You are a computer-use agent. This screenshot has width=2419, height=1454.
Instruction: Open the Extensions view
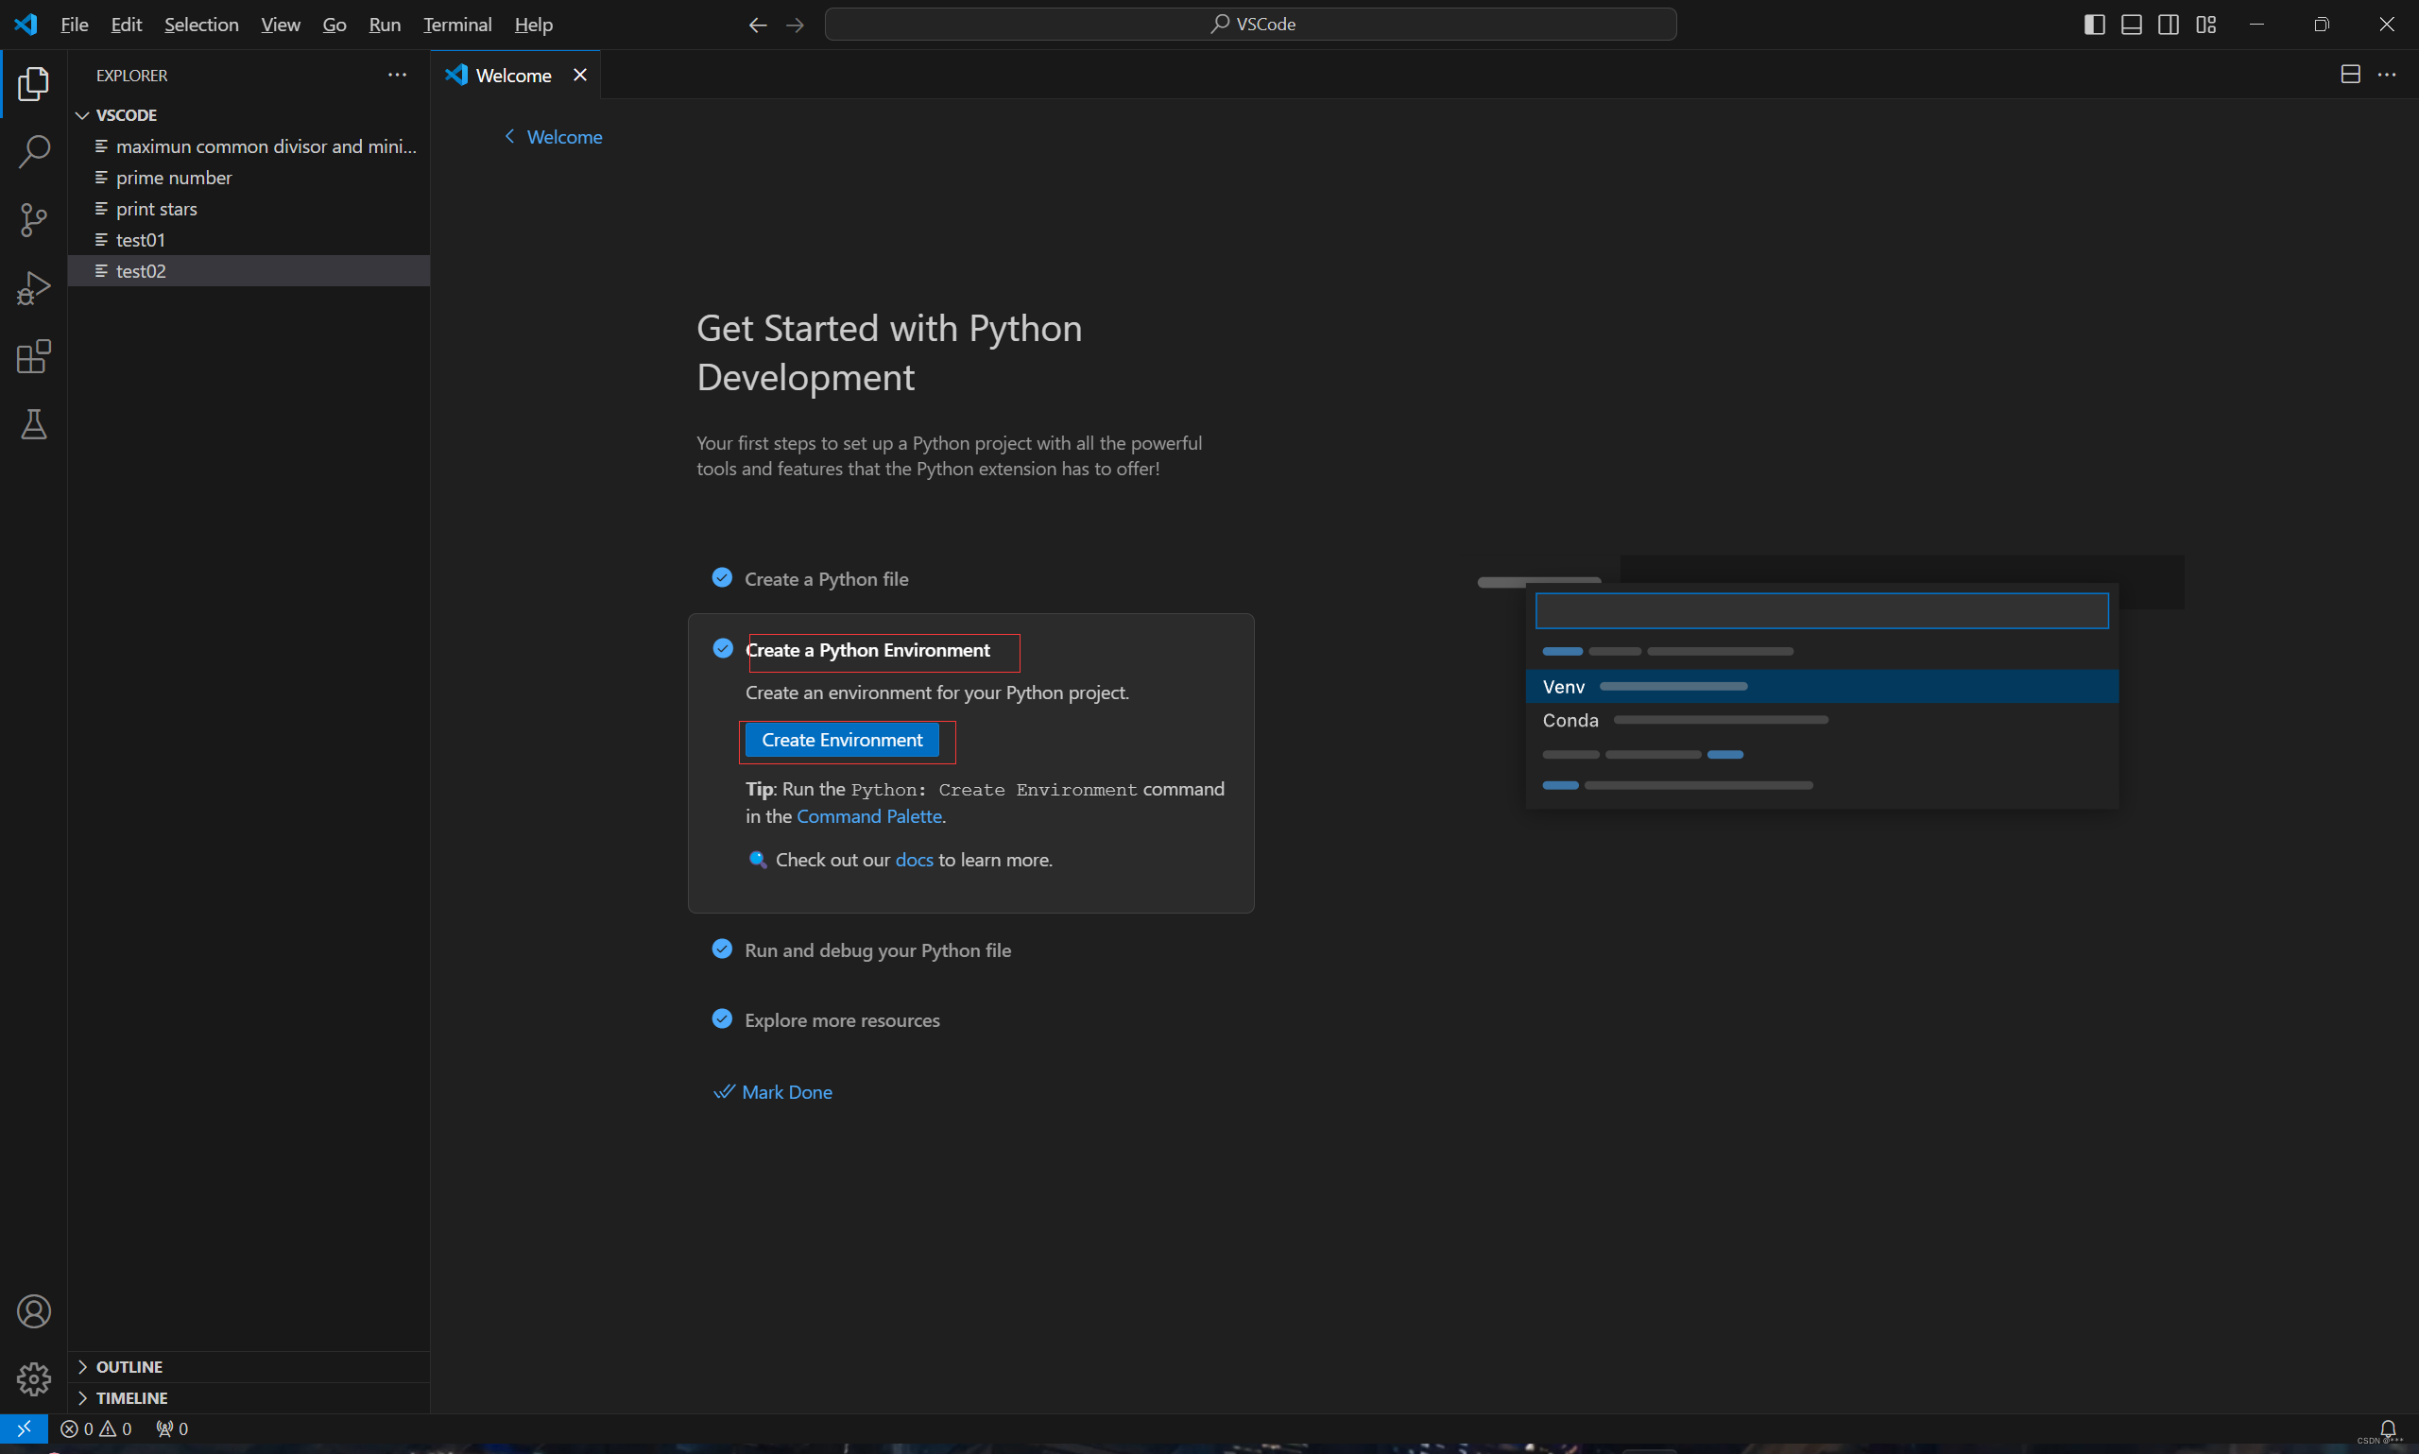(33, 356)
